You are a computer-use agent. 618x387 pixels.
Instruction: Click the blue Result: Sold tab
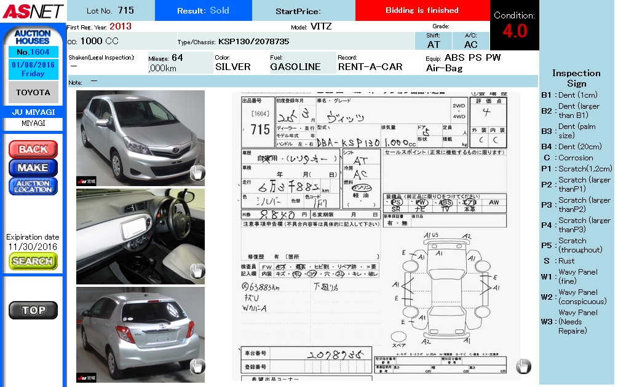(x=203, y=10)
